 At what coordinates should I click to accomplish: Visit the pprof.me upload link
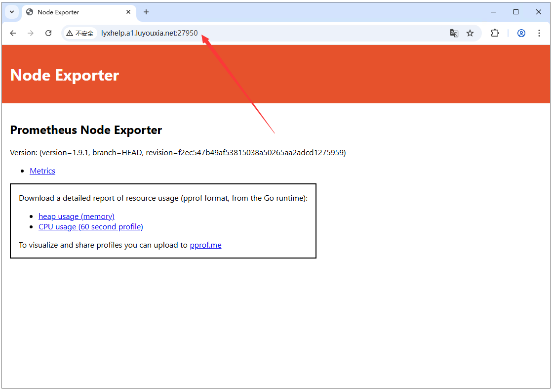point(205,245)
